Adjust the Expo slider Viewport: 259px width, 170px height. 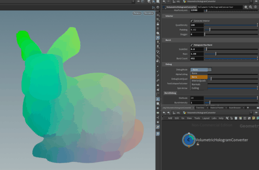click(231, 54)
